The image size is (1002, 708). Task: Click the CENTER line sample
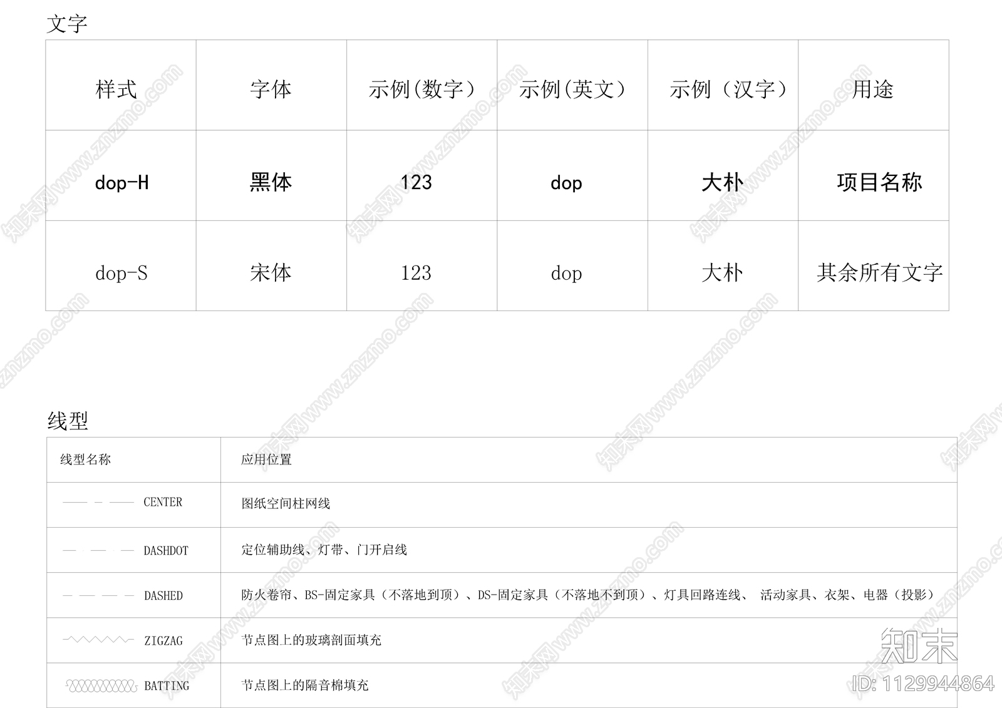point(98,502)
